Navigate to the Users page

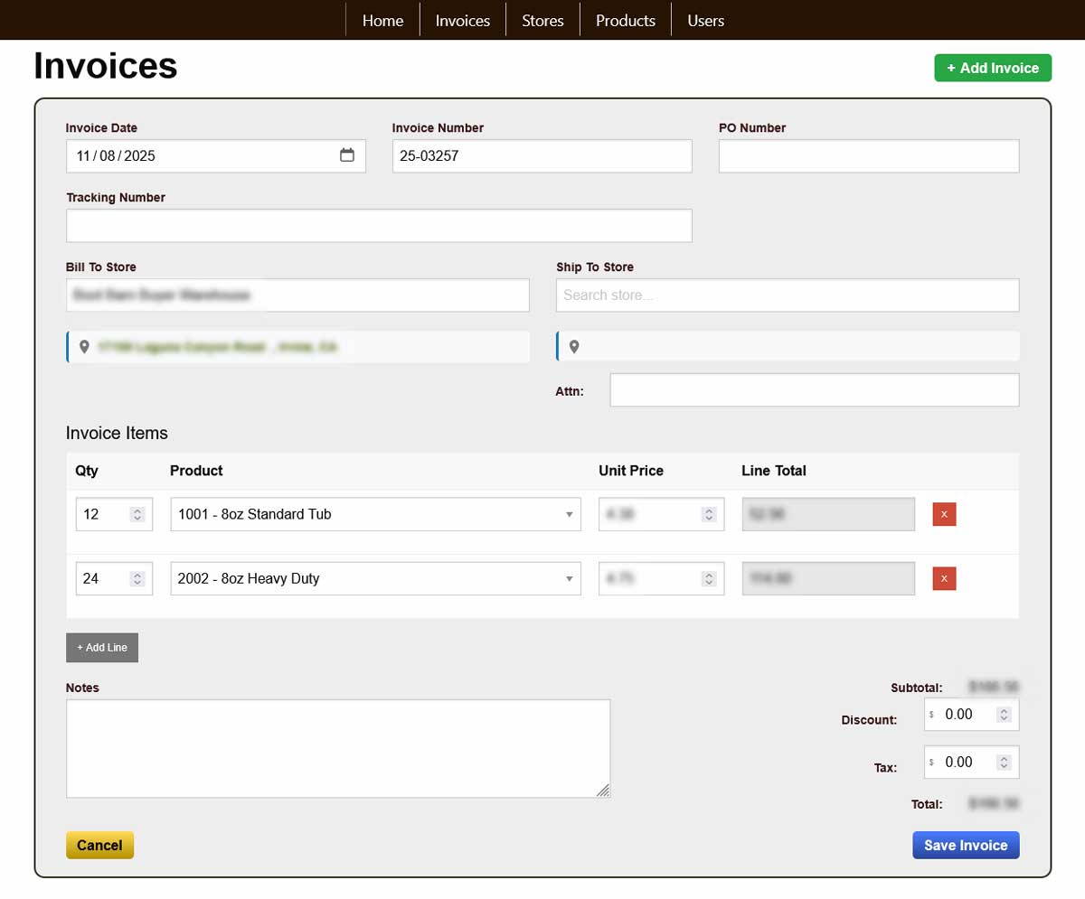705,20
